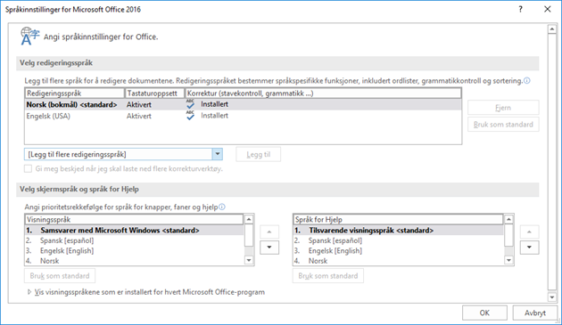Click the Fjern button

click(503, 108)
